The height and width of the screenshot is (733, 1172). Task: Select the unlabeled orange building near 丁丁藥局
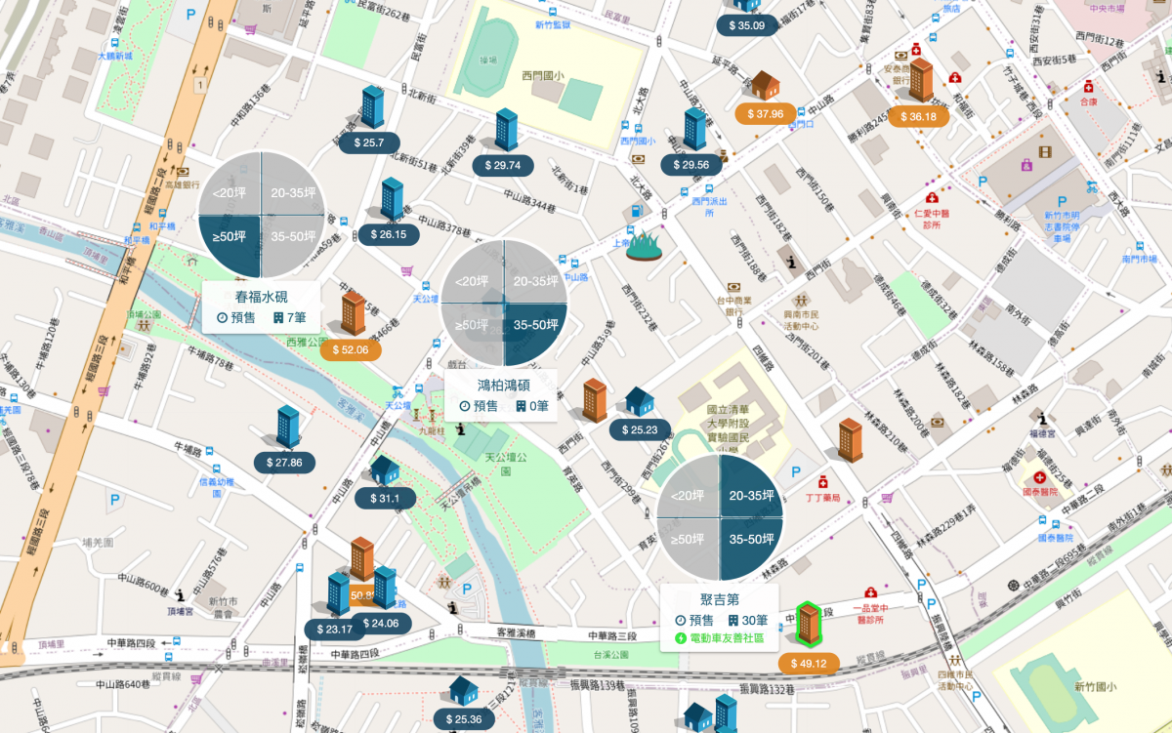[x=851, y=440]
